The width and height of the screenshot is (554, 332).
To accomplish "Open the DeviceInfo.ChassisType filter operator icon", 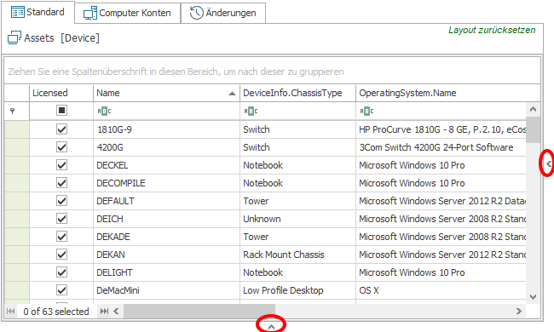I will [x=251, y=112].
